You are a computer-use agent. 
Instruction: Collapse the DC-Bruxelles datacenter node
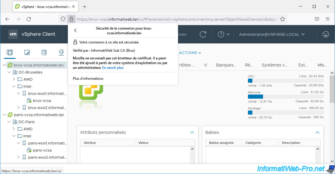pos(9,72)
